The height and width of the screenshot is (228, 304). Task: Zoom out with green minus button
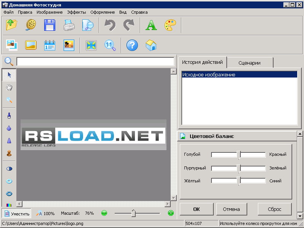tap(104, 213)
